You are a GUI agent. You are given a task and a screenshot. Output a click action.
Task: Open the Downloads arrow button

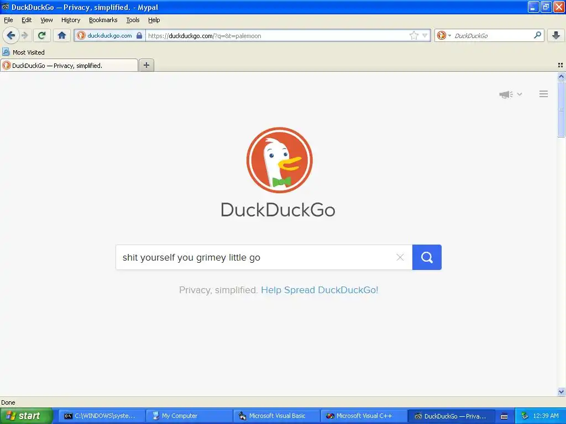[x=556, y=35]
